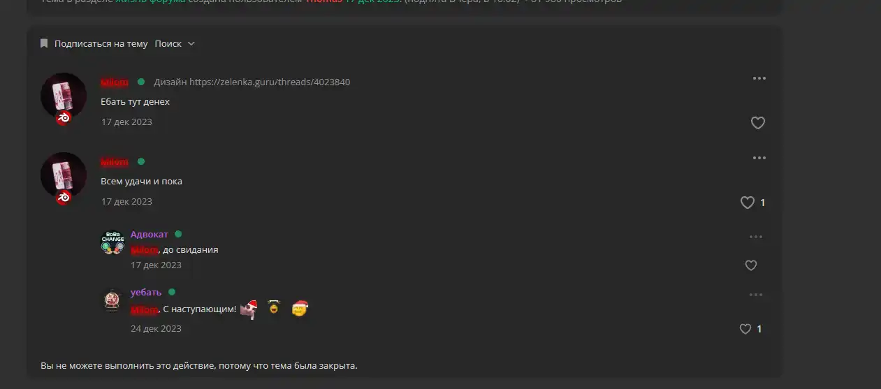881x389 pixels.
Task: Open the three-dots menu on the first post
Action: 759,78
